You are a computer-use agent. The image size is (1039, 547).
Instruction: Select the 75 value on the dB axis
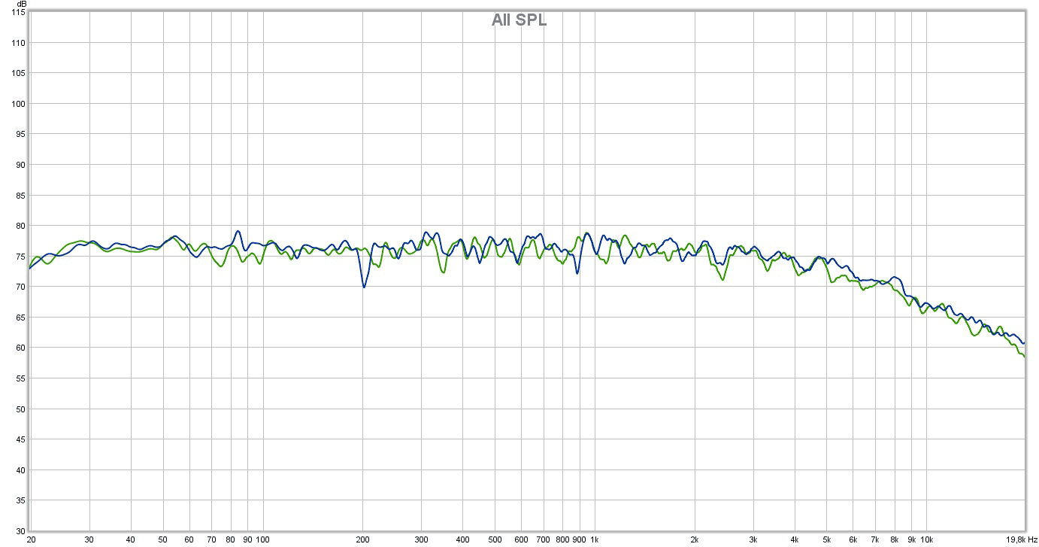click(22, 257)
